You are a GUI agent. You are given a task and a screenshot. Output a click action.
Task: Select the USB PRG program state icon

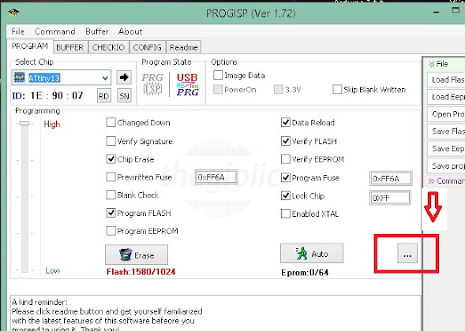(x=187, y=84)
